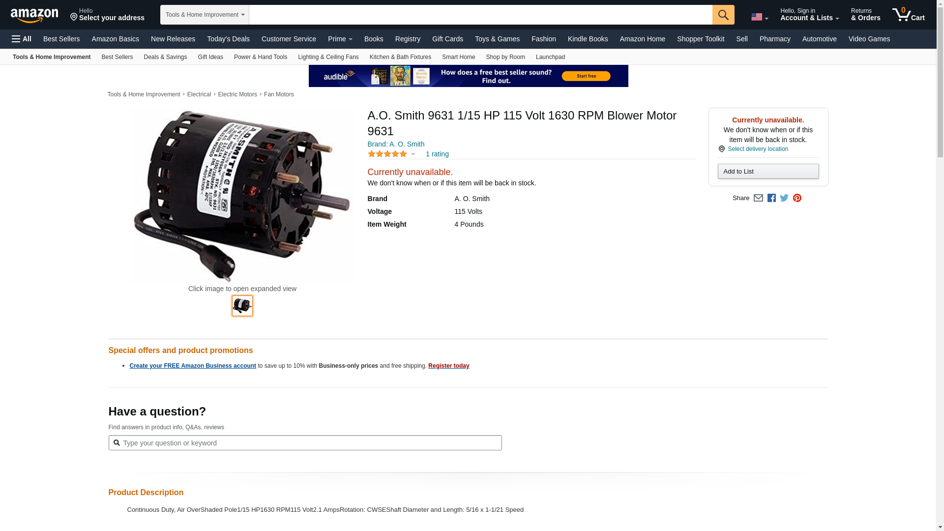Open the Amazon logo home link
Screen dimensions: 944x531
34,15
